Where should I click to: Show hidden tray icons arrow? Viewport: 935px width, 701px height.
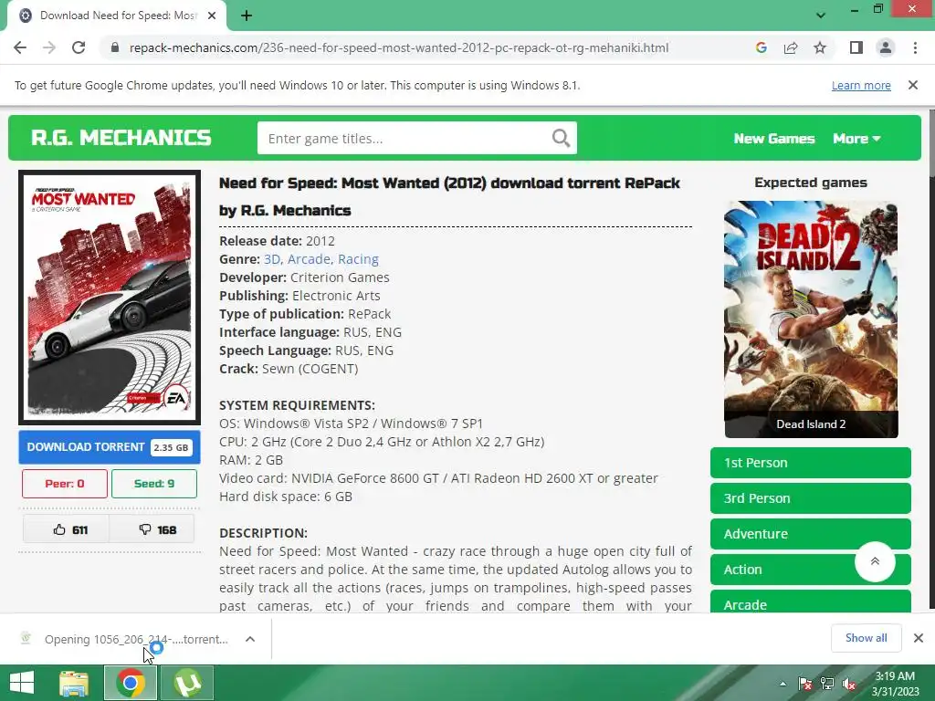(783, 684)
